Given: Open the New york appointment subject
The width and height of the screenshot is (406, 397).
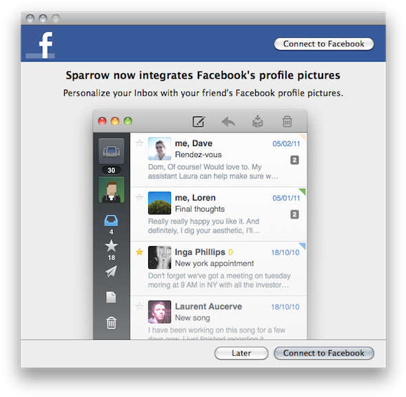Looking at the screenshot, I should tap(214, 263).
